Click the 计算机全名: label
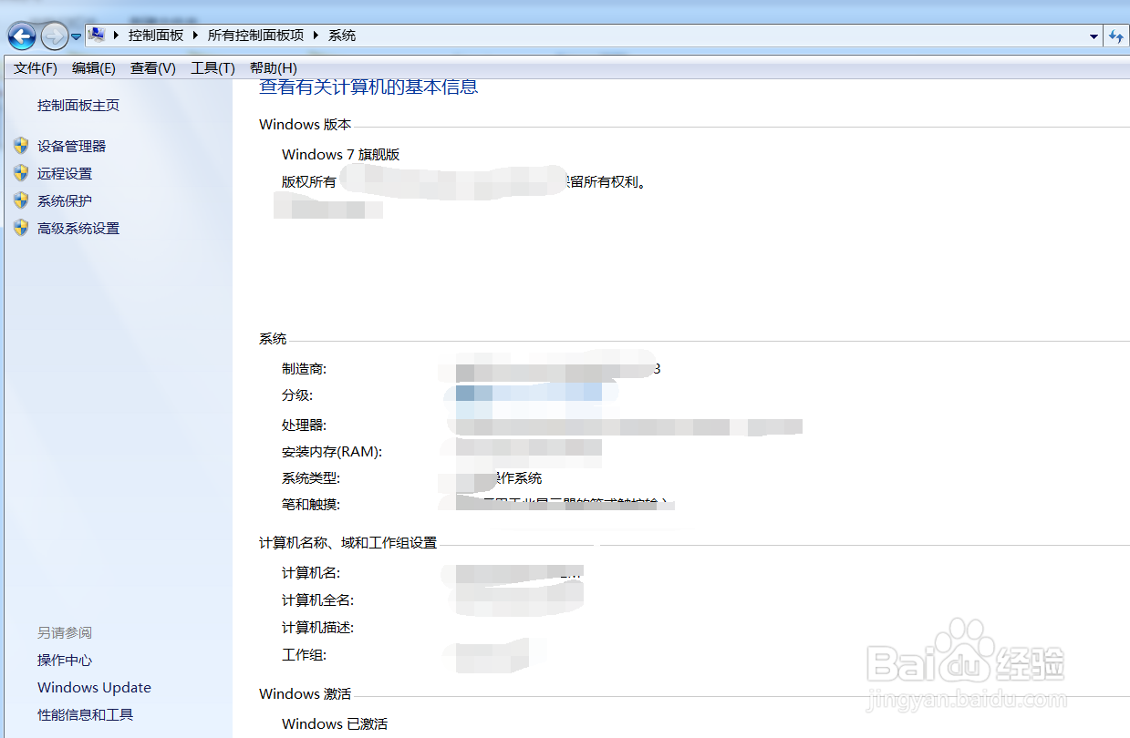 (317, 600)
